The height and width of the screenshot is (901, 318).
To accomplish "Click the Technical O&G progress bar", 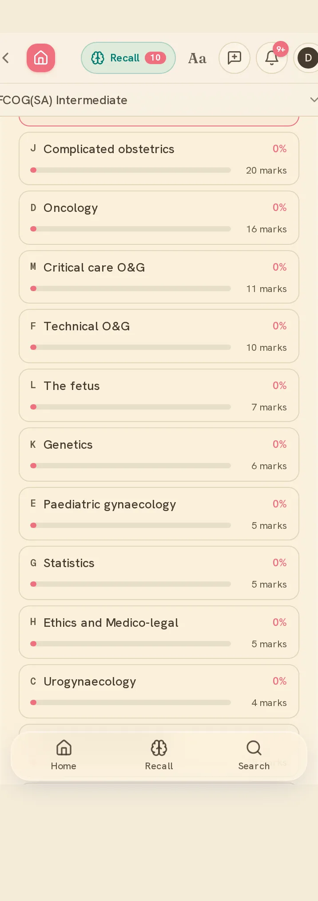I will point(131,347).
